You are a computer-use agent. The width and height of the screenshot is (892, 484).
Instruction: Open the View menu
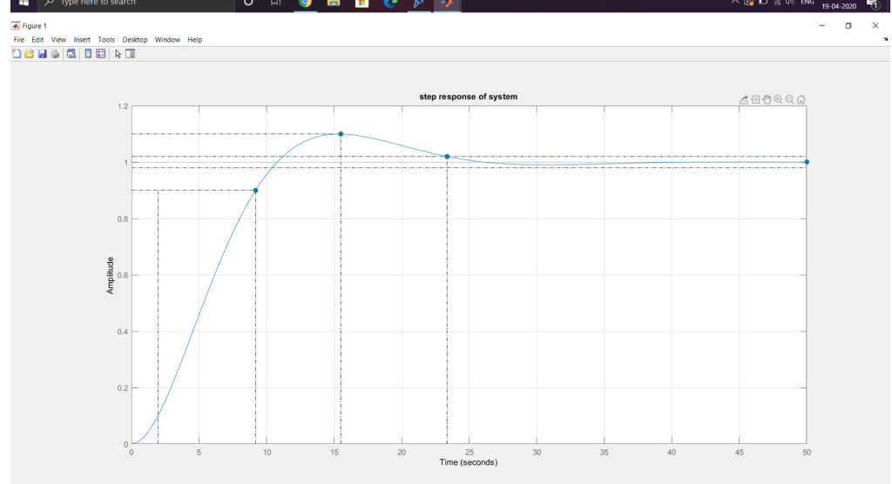(x=58, y=40)
